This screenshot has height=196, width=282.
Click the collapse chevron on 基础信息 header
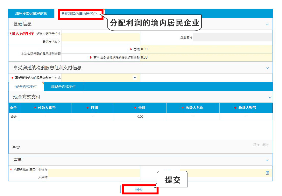(267, 24)
